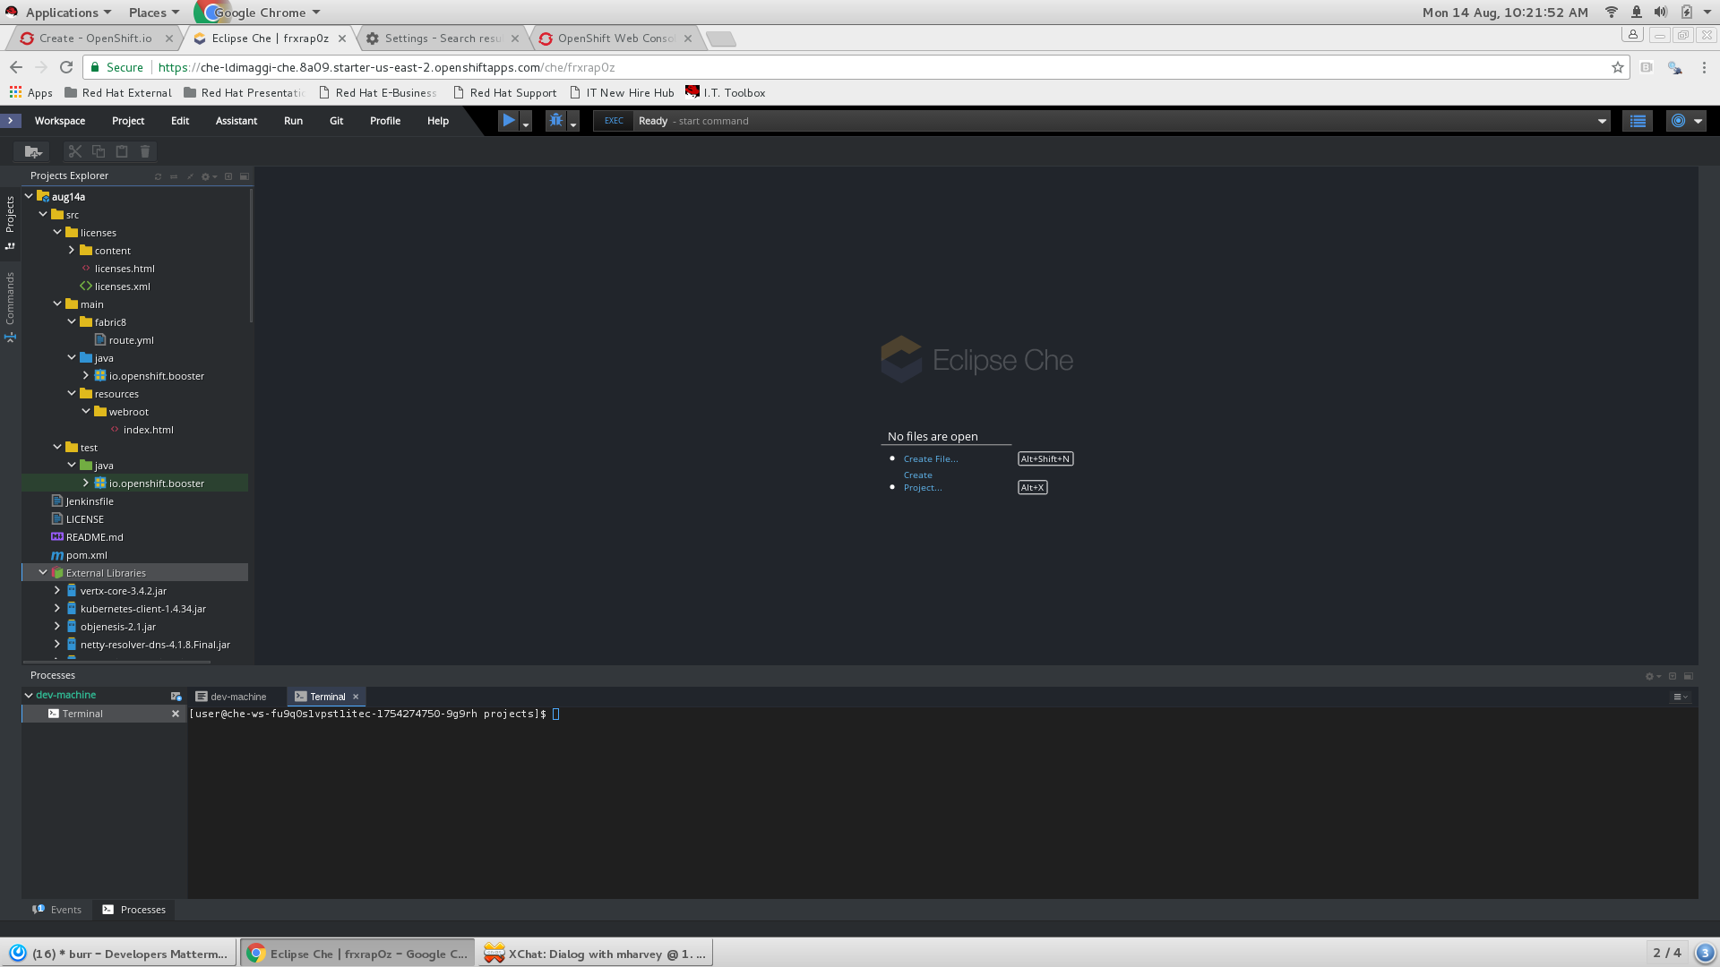Screen dimensions: 1720x967
Task: Click the Delete trash icon in the toolbar
Action: [x=145, y=151]
